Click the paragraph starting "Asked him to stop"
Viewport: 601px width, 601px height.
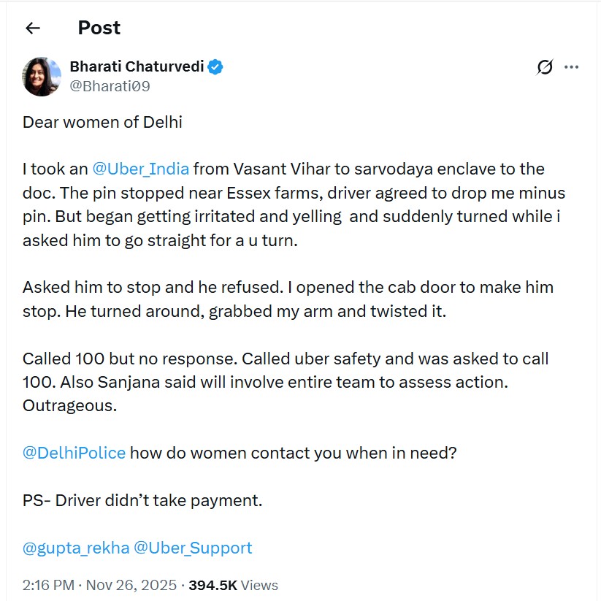coord(288,299)
